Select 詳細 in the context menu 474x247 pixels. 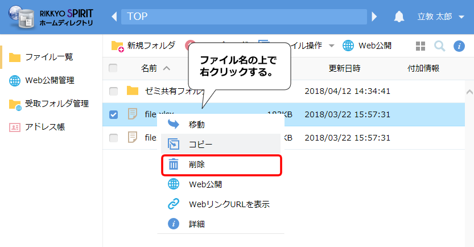click(221, 224)
